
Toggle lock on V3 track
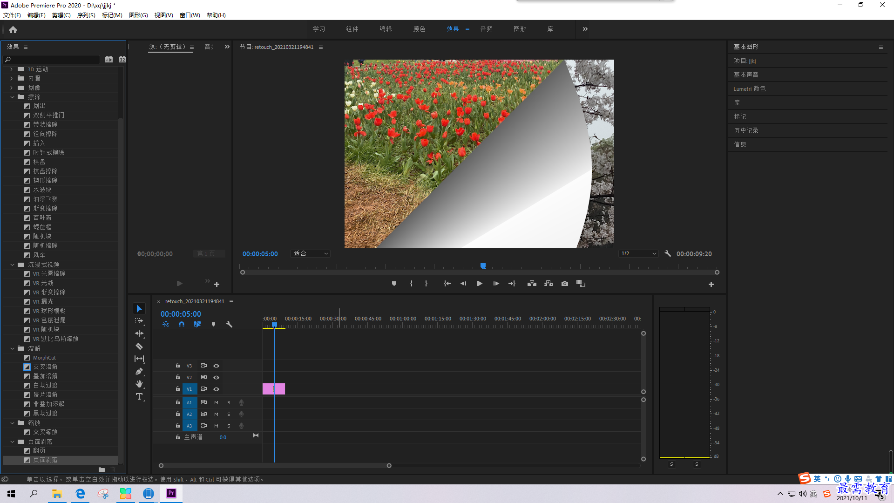point(177,366)
